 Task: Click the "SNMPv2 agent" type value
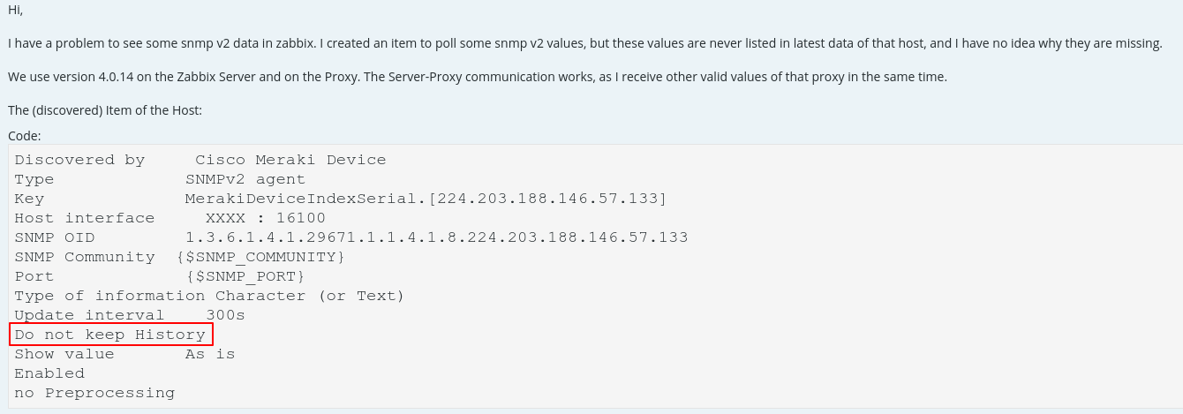point(245,179)
